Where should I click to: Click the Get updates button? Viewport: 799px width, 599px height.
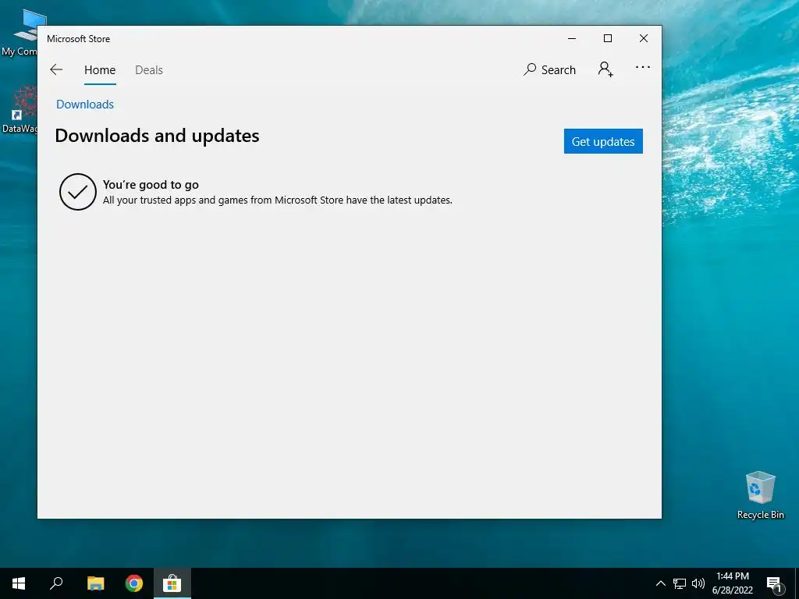(x=603, y=141)
